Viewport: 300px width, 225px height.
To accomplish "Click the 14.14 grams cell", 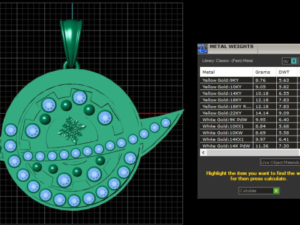I will [264, 113].
